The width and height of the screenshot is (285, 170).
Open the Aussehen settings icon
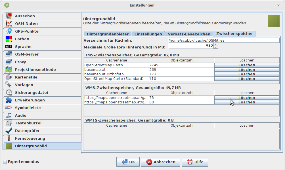click(9, 16)
